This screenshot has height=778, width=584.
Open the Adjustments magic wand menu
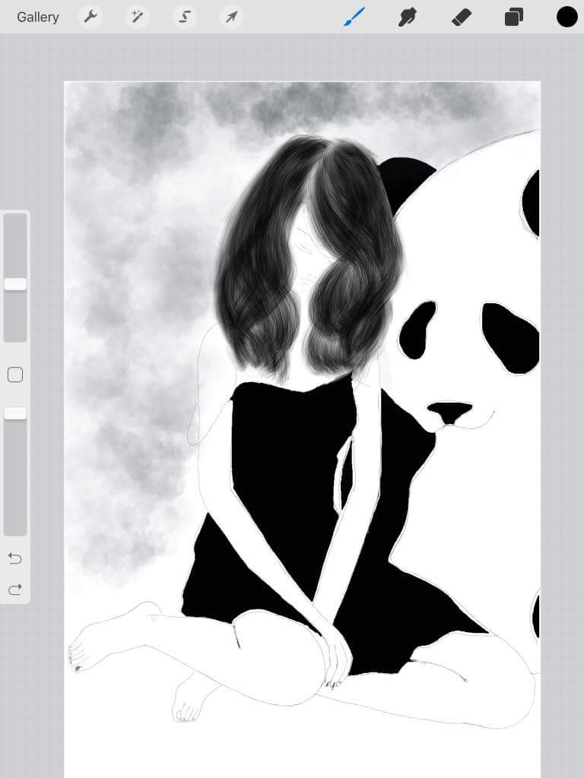pyautogui.click(x=137, y=17)
